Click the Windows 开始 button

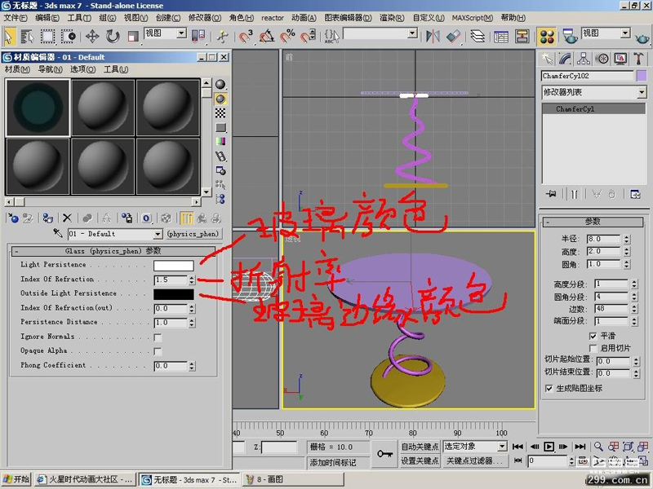click(16, 479)
